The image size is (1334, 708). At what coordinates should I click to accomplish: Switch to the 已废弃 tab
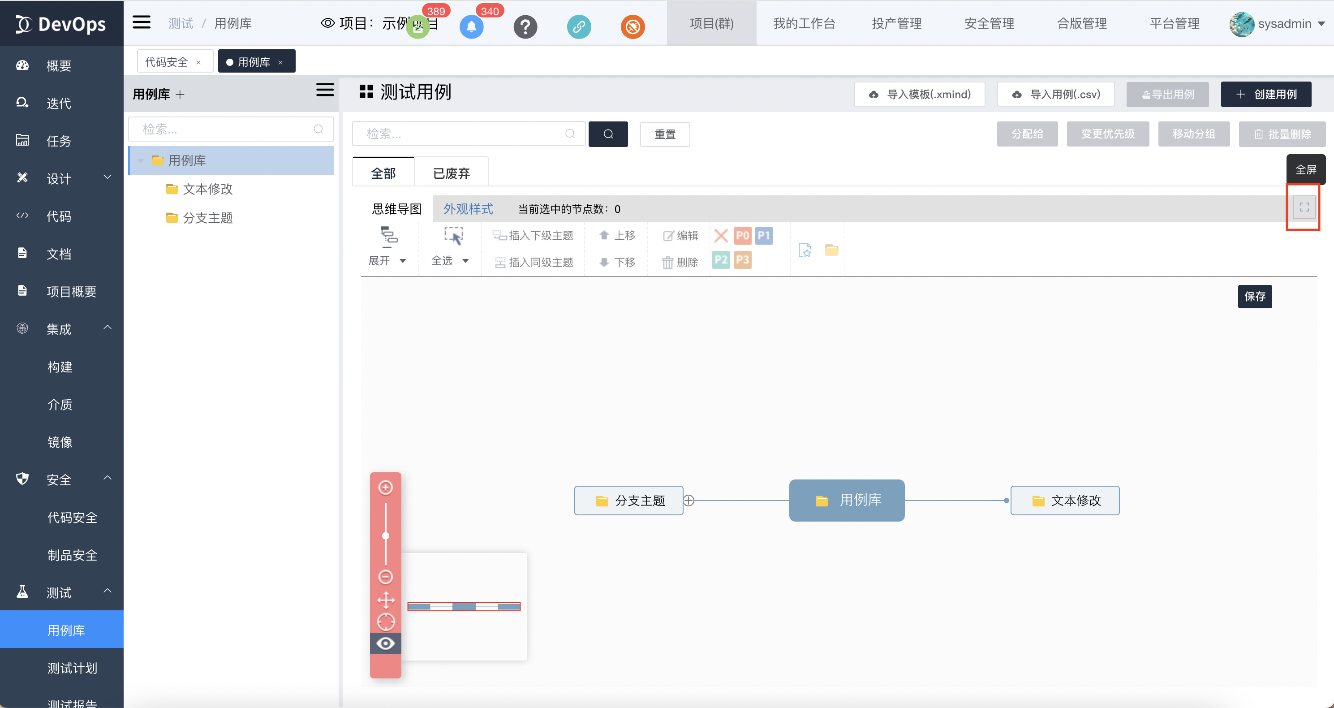451,173
